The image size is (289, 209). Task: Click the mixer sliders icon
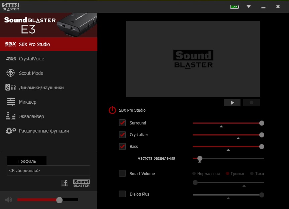(x=11, y=102)
